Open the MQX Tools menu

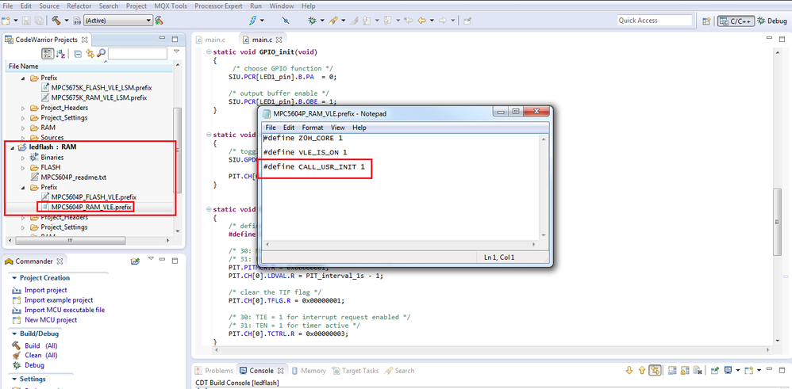pyautogui.click(x=170, y=6)
